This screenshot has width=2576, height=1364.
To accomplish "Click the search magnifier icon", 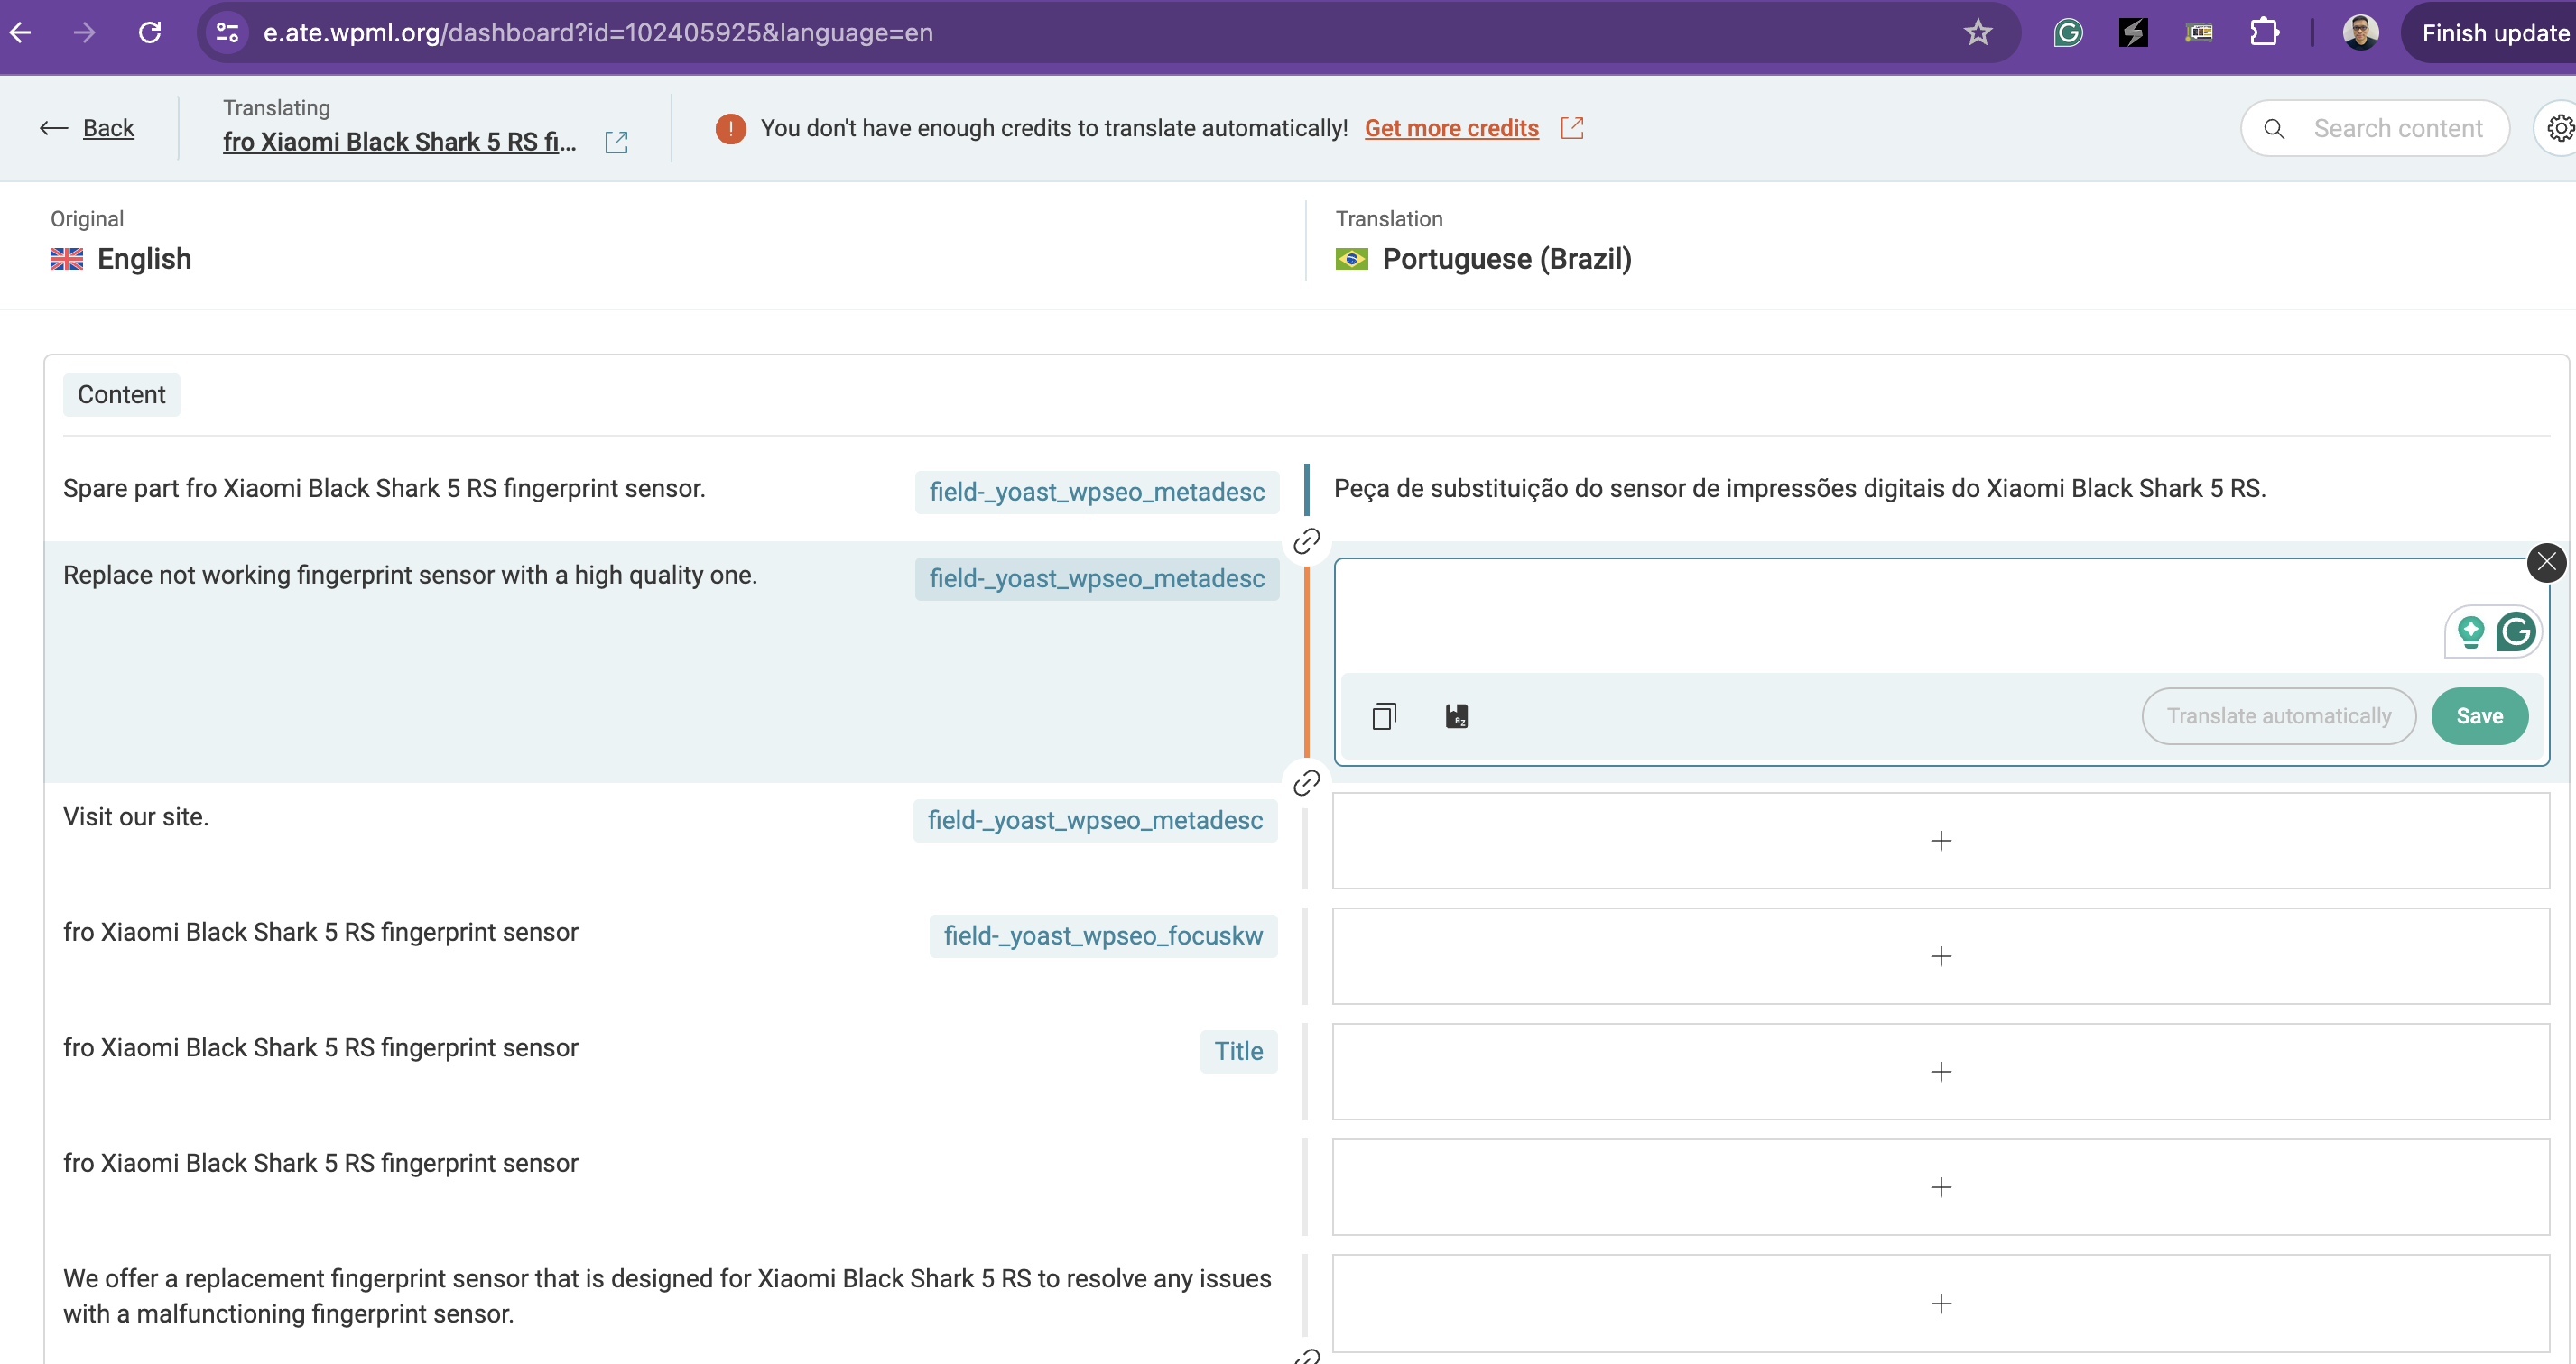I will pyautogui.click(x=2274, y=129).
